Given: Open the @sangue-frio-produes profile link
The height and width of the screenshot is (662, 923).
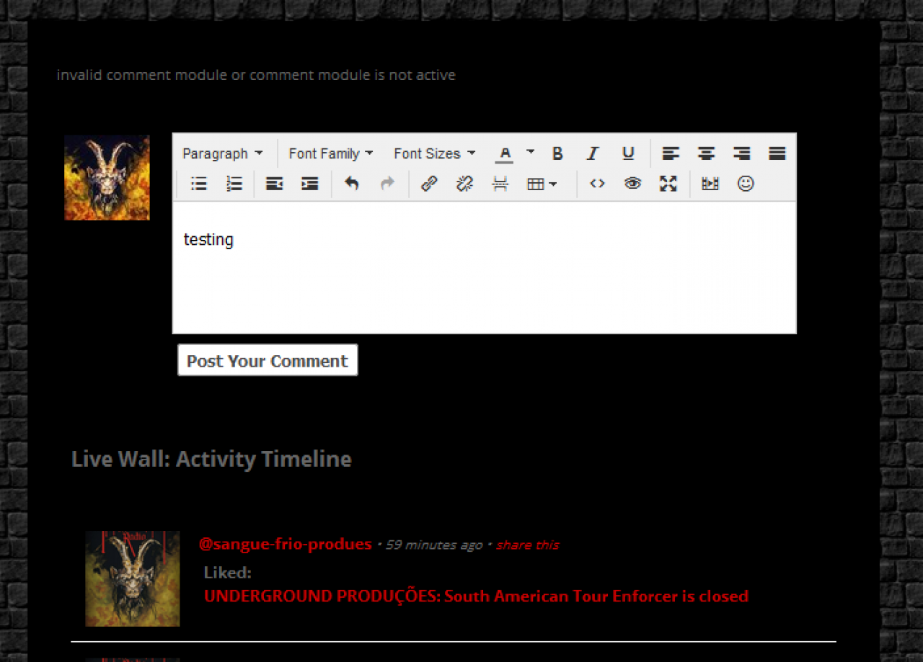Looking at the screenshot, I should [x=286, y=544].
